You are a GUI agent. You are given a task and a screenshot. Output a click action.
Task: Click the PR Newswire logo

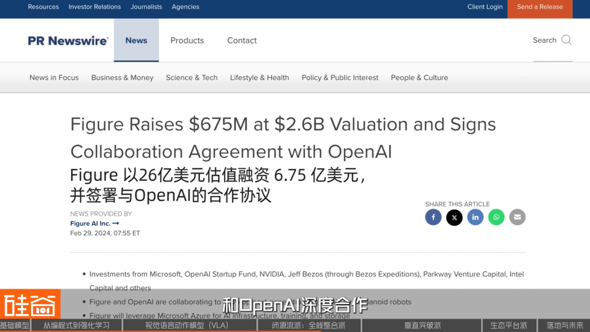(68, 40)
